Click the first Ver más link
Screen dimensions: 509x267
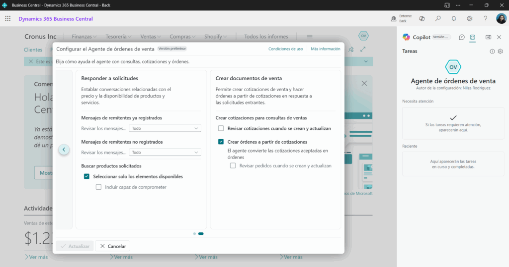pos(36,257)
